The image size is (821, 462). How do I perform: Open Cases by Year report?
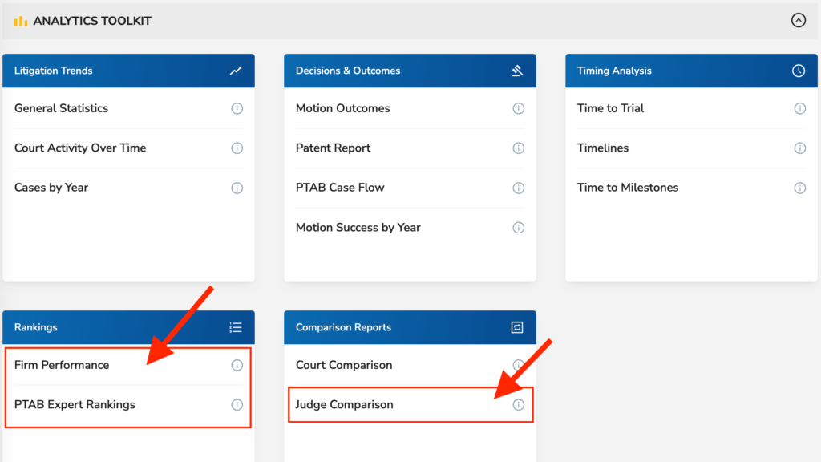[x=51, y=188]
